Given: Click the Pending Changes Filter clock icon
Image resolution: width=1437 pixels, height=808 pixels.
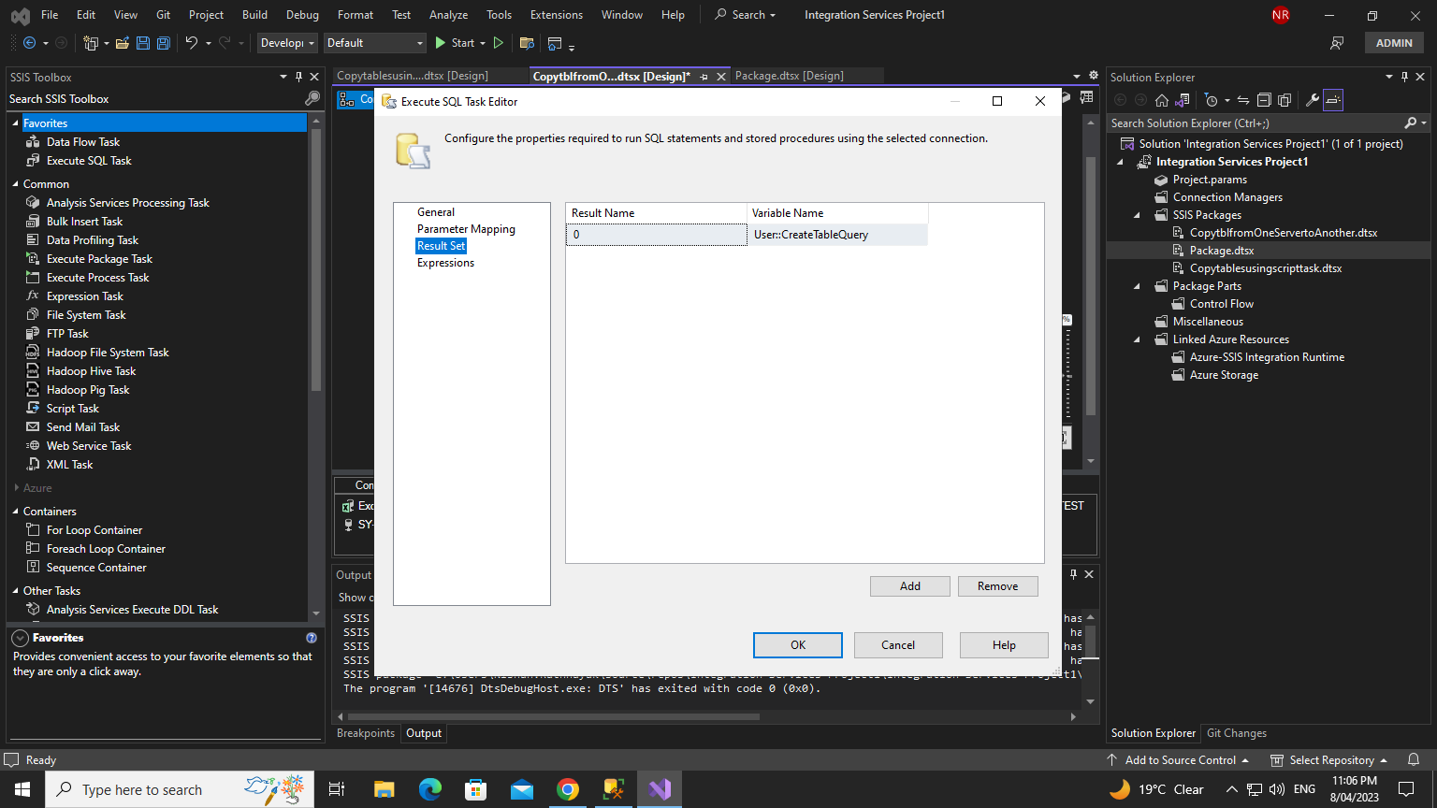Looking at the screenshot, I should (x=1212, y=100).
